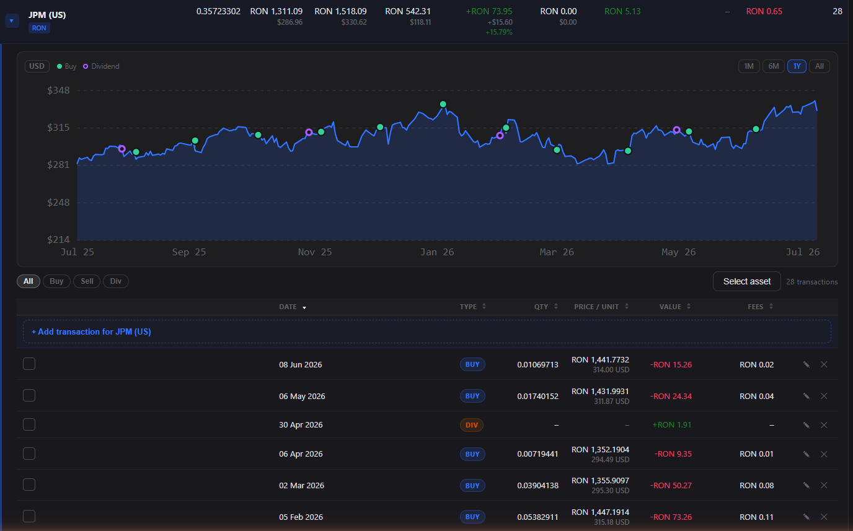
Task: Click the 28 transactions count text
Action: pyautogui.click(x=811, y=282)
